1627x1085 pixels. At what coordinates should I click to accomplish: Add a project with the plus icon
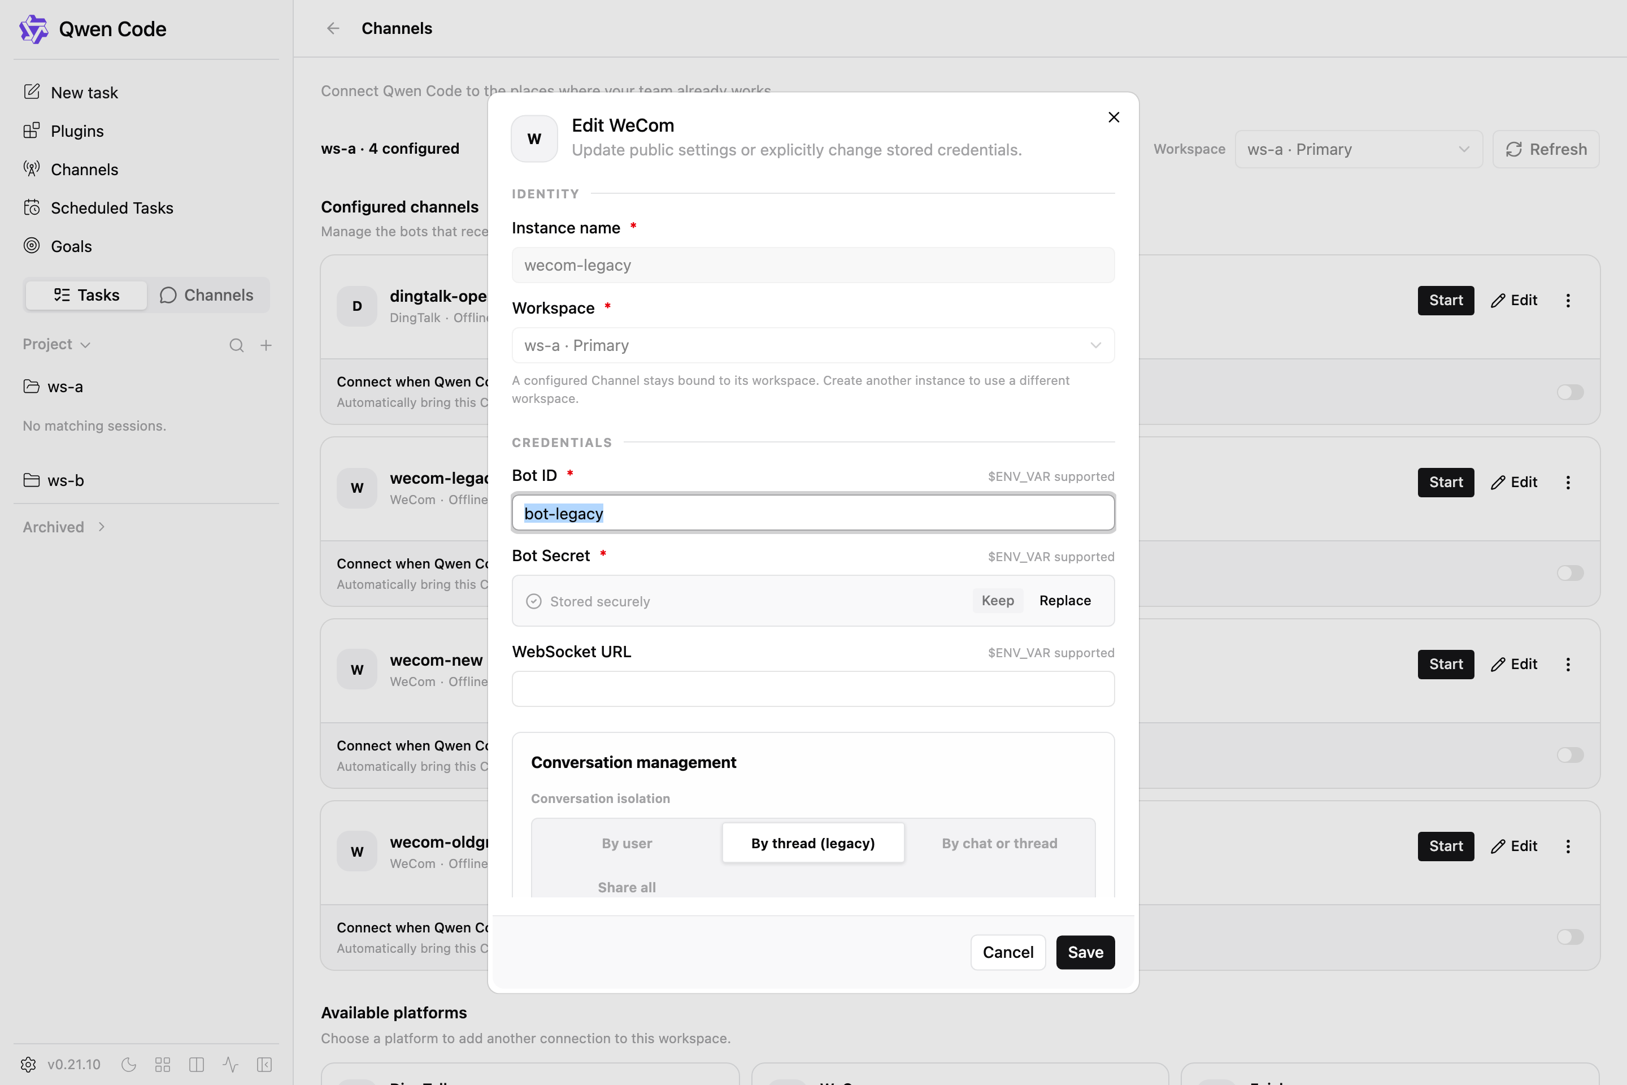(x=266, y=345)
